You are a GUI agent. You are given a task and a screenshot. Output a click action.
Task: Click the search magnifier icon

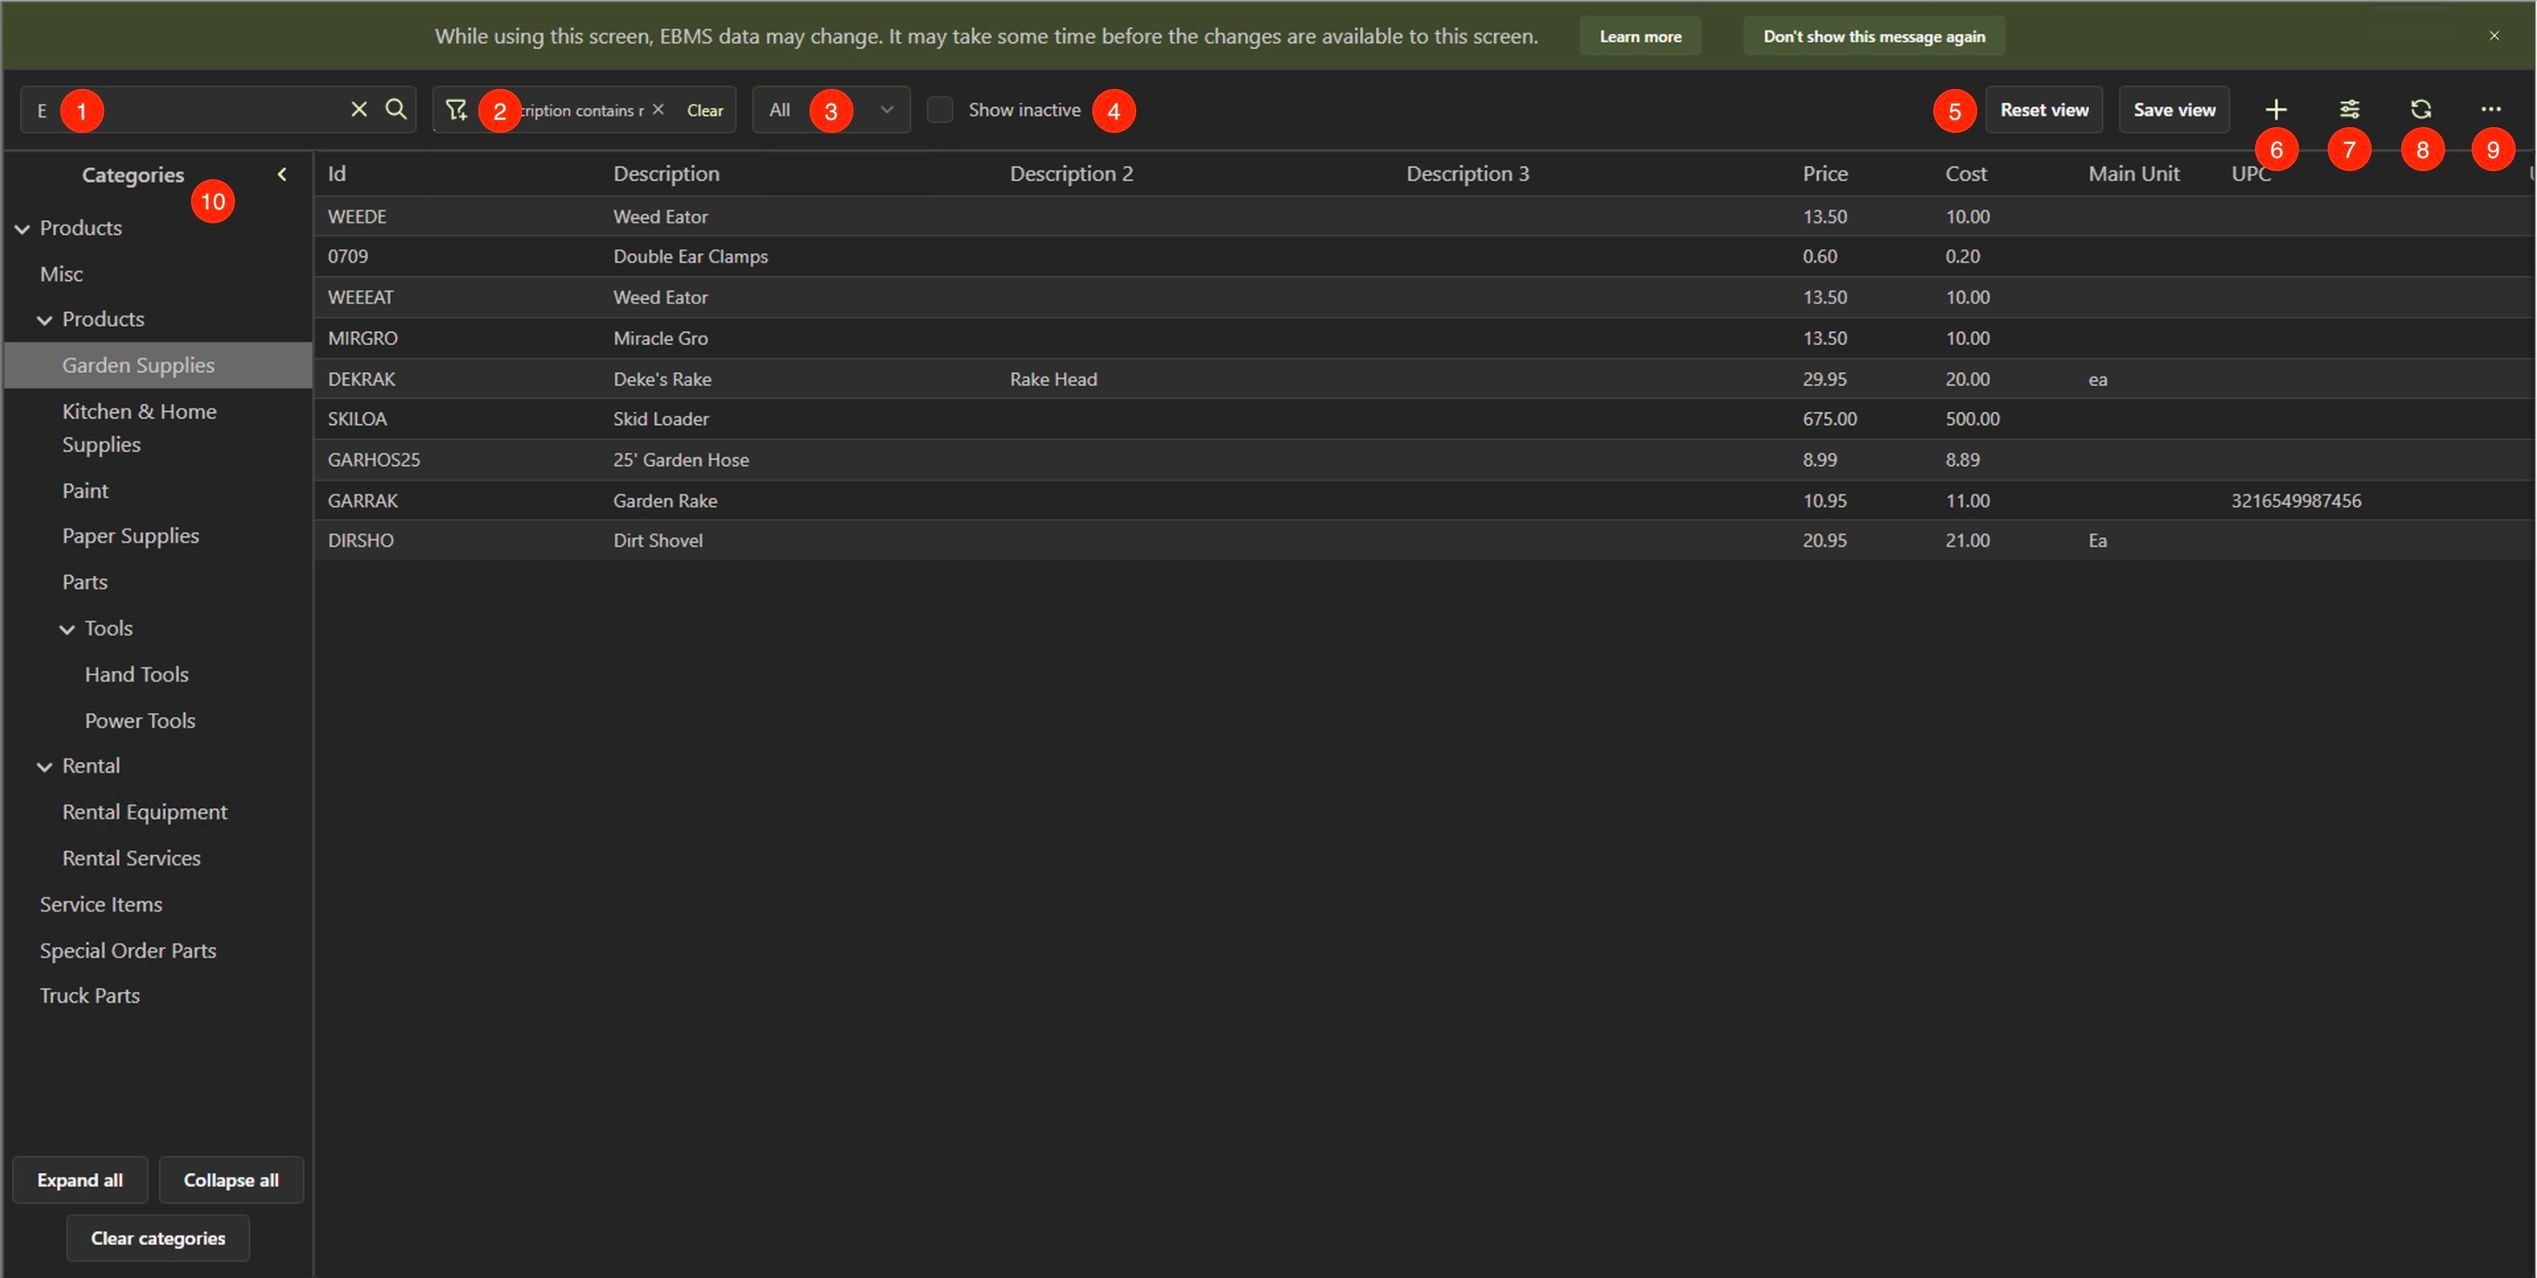click(x=395, y=109)
